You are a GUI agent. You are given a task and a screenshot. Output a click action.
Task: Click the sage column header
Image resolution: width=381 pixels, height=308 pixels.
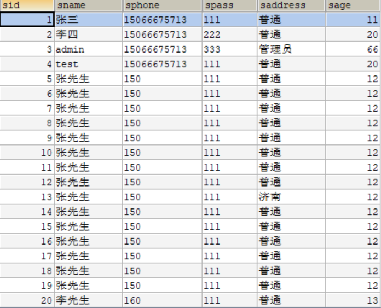353,5
